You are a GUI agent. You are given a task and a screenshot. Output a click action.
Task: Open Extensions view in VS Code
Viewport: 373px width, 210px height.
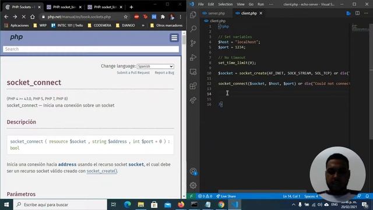point(193,86)
